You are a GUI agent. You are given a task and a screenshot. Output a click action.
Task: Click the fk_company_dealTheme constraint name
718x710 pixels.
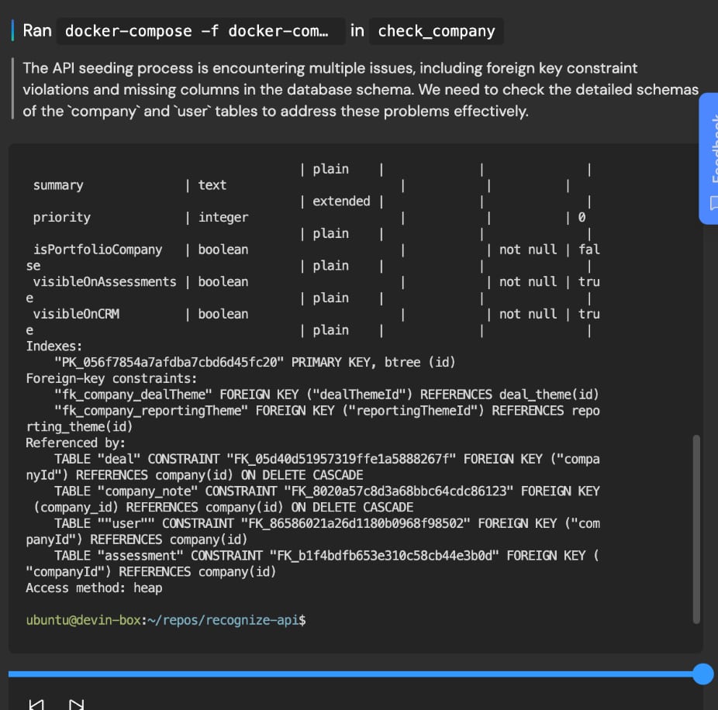[x=140, y=395]
